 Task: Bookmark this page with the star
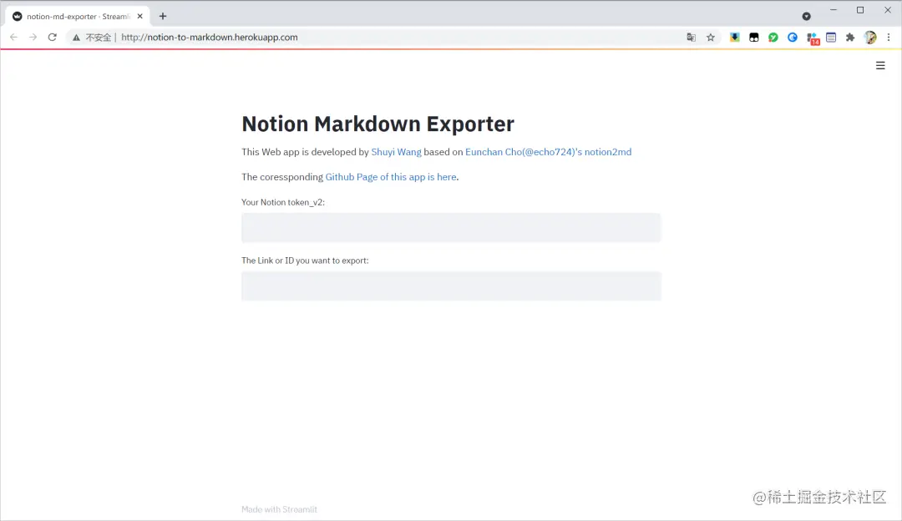[x=711, y=38]
